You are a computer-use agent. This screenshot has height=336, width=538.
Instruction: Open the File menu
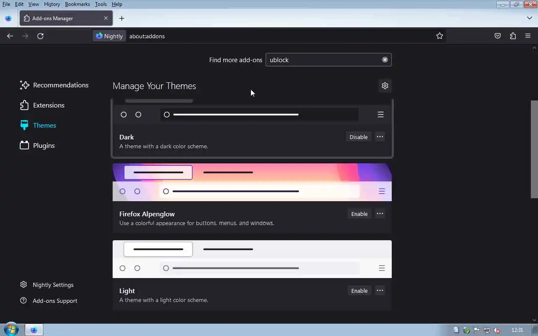tap(6, 4)
